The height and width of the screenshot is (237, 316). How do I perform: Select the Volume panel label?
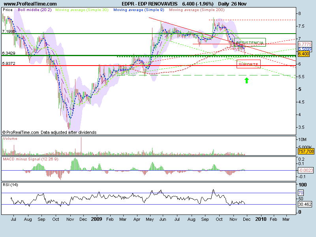click(10, 139)
